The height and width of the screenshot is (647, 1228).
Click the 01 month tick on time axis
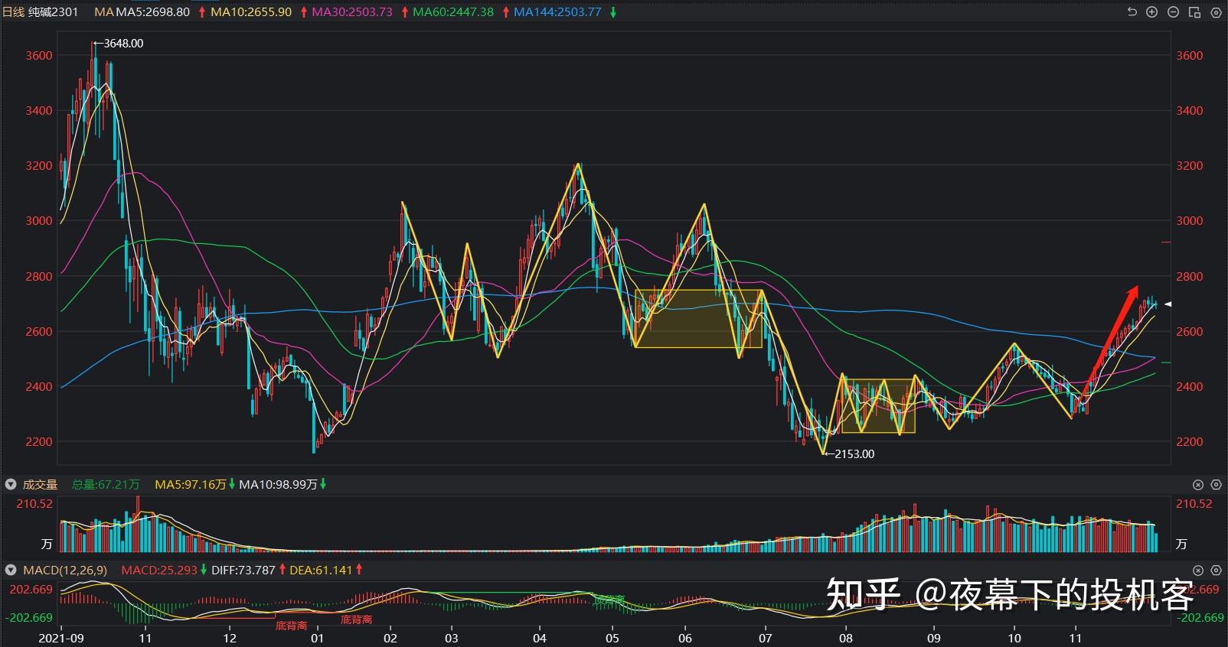pos(317,638)
